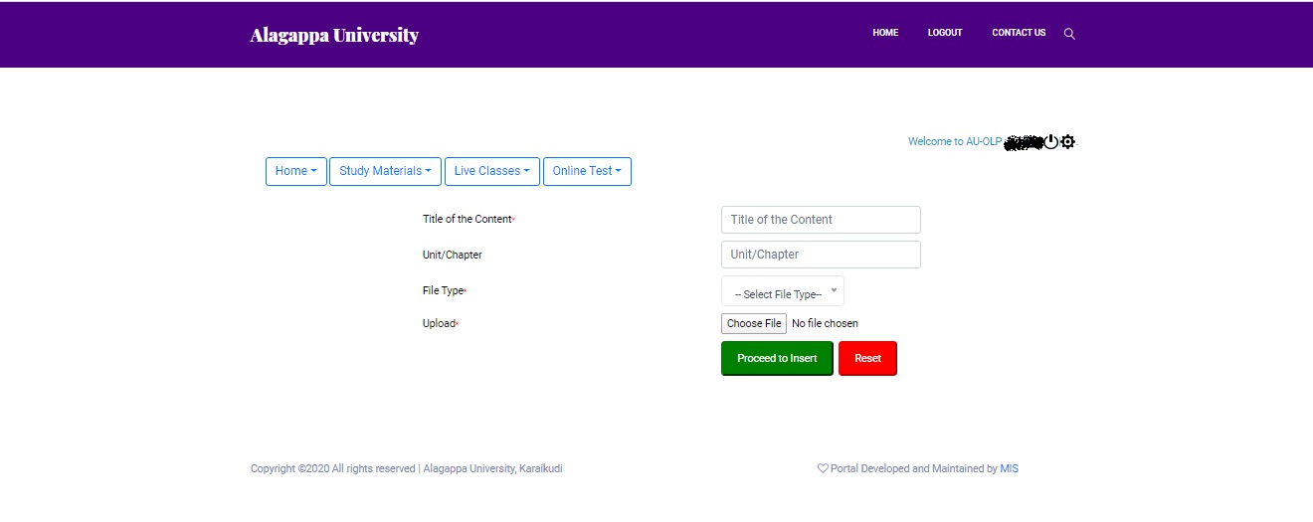
Task: Click the Proceed to Insert button
Action: [777, 358]
